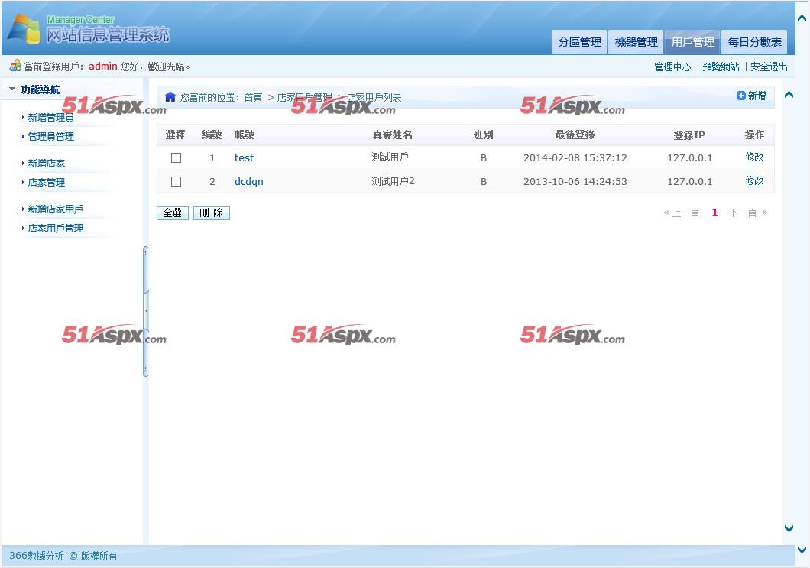The height and width of the screenshot is (568, 810).
Task: Tick the checkbox for the dcdqn account
Action: tap(177, 181)
